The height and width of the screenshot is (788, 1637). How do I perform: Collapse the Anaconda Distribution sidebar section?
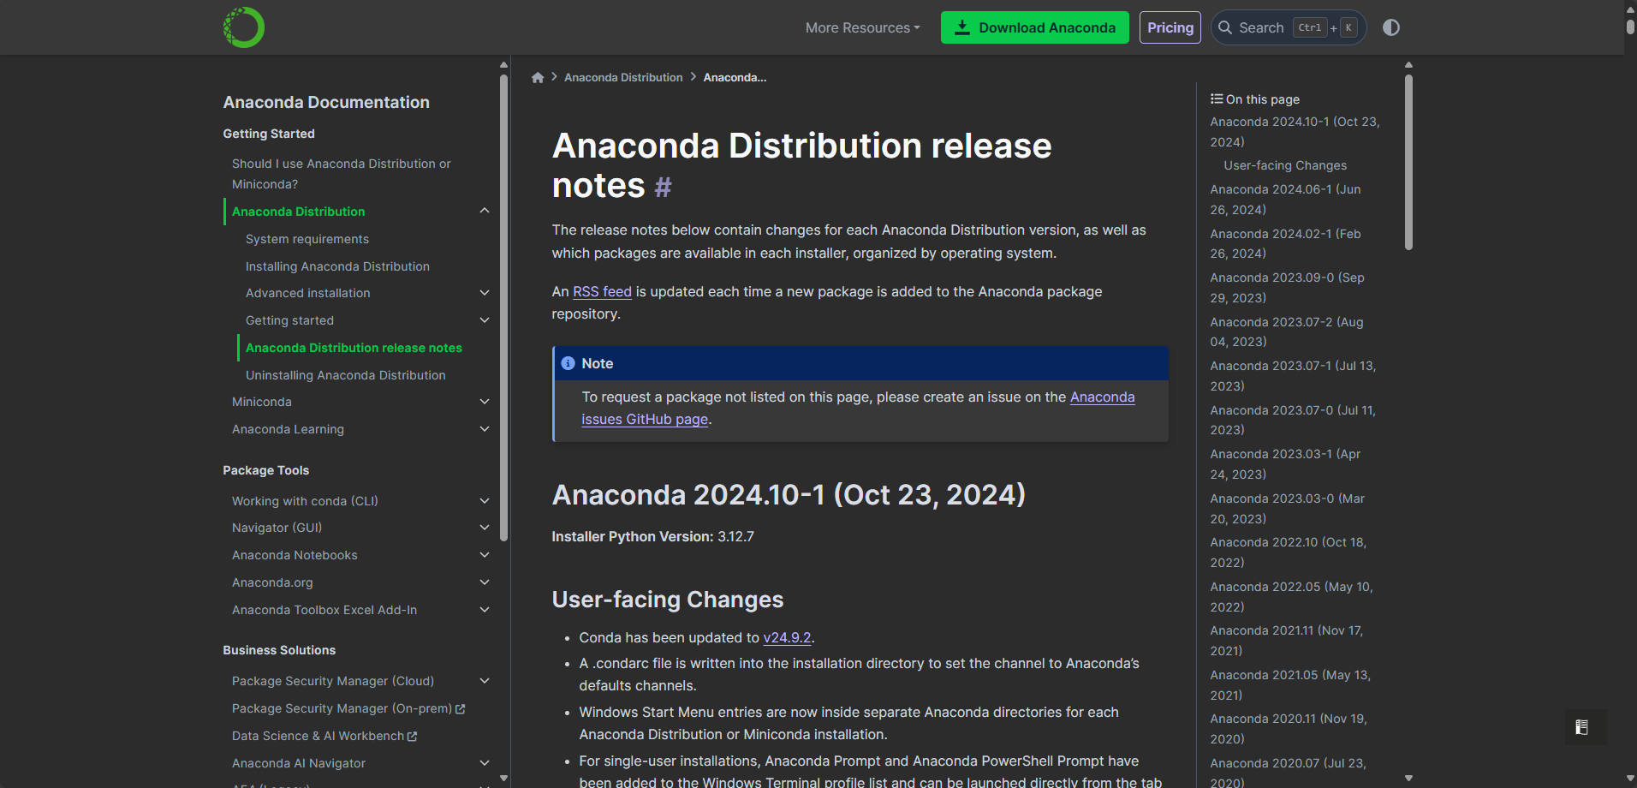485,211
